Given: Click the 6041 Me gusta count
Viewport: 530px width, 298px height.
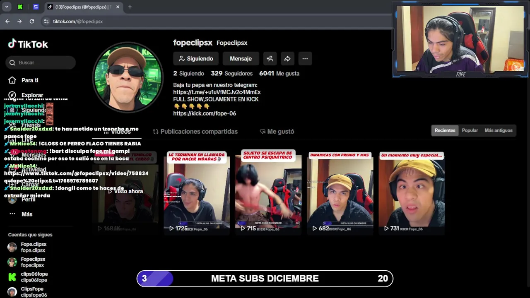Looking at the screenshot, I should pos(279,73).
